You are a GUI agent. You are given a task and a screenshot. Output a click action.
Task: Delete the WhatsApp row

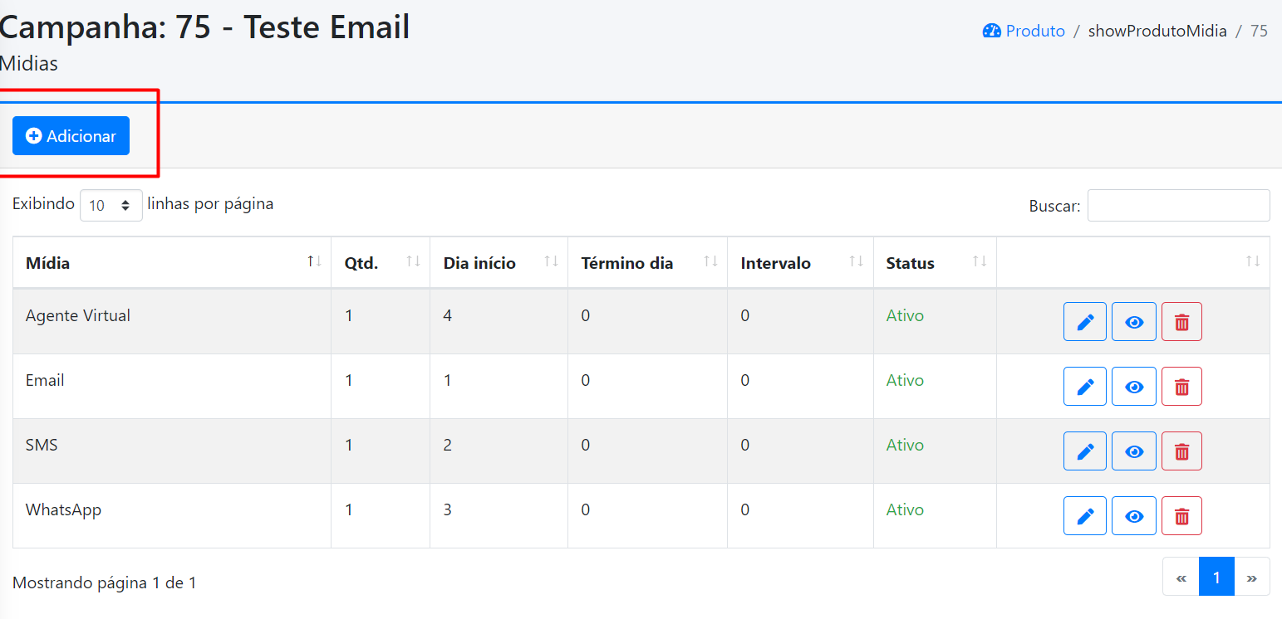point(1181,516)
